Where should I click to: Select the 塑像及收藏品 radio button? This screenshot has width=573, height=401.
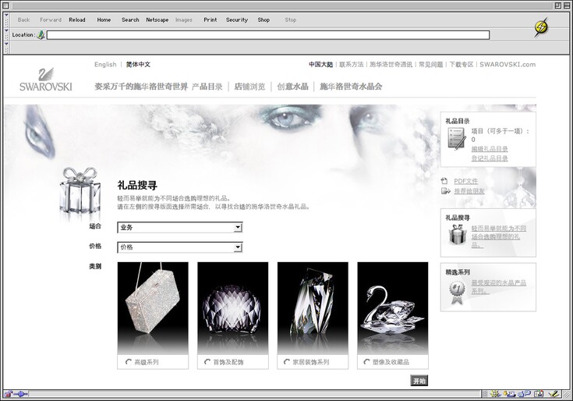[366, 362]
